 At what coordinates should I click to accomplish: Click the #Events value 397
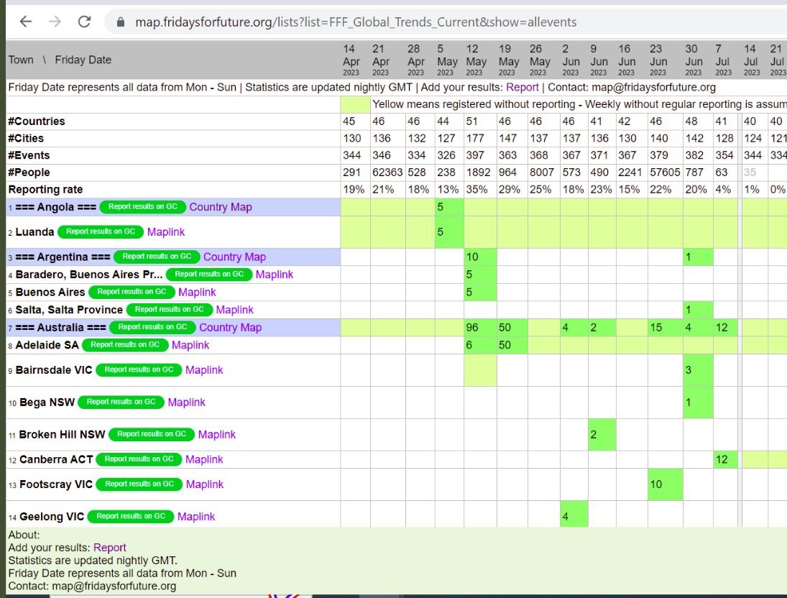point(475,155)
